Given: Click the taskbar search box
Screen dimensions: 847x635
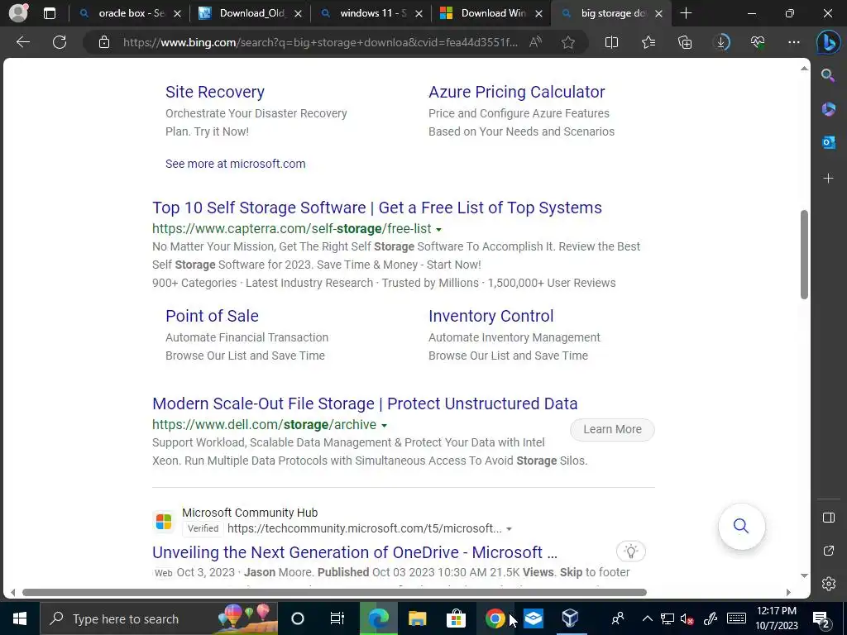Looking at the screenshot, I should pyautogui.click(x=159, y=618).
